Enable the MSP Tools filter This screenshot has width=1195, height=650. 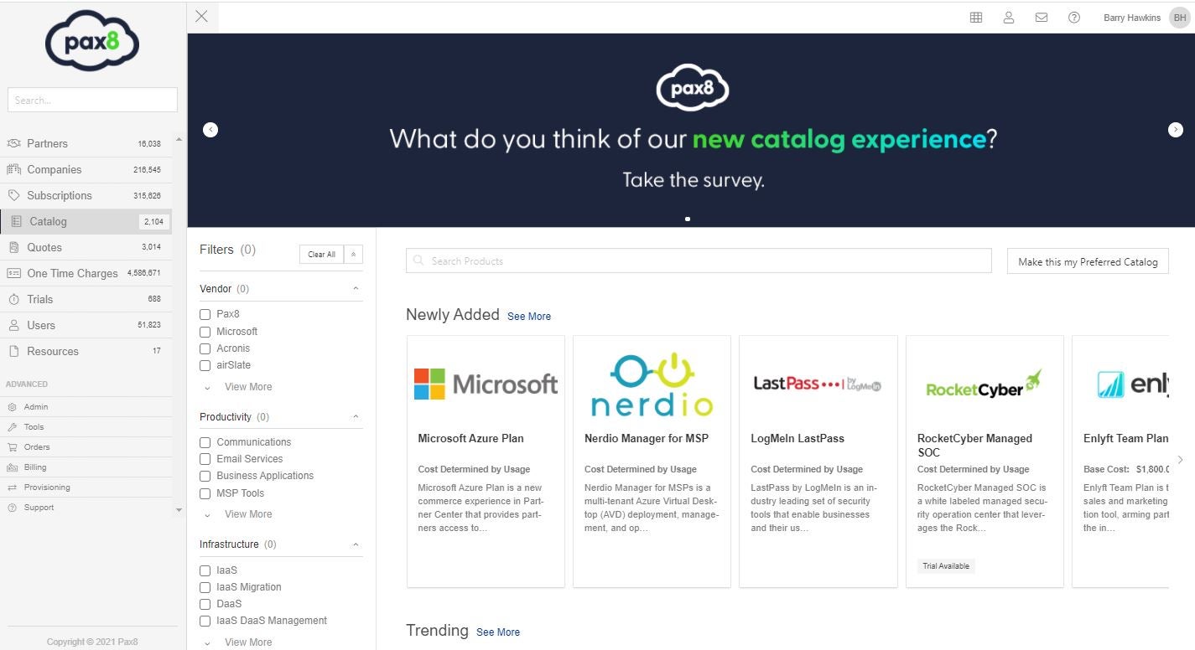point(205,493)
